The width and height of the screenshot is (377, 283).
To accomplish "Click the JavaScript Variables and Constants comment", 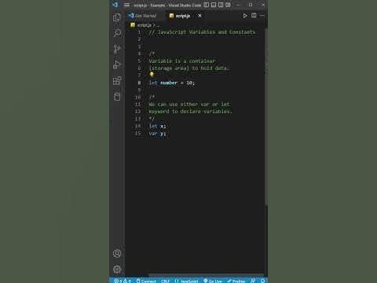I will click(202, 32).
